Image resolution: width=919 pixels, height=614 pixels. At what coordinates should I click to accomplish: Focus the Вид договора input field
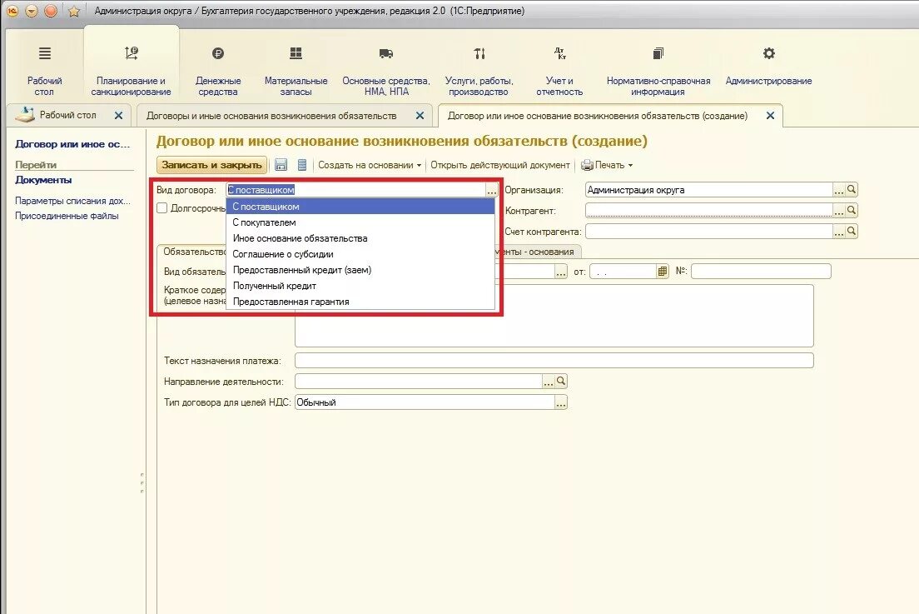(355, 190)
